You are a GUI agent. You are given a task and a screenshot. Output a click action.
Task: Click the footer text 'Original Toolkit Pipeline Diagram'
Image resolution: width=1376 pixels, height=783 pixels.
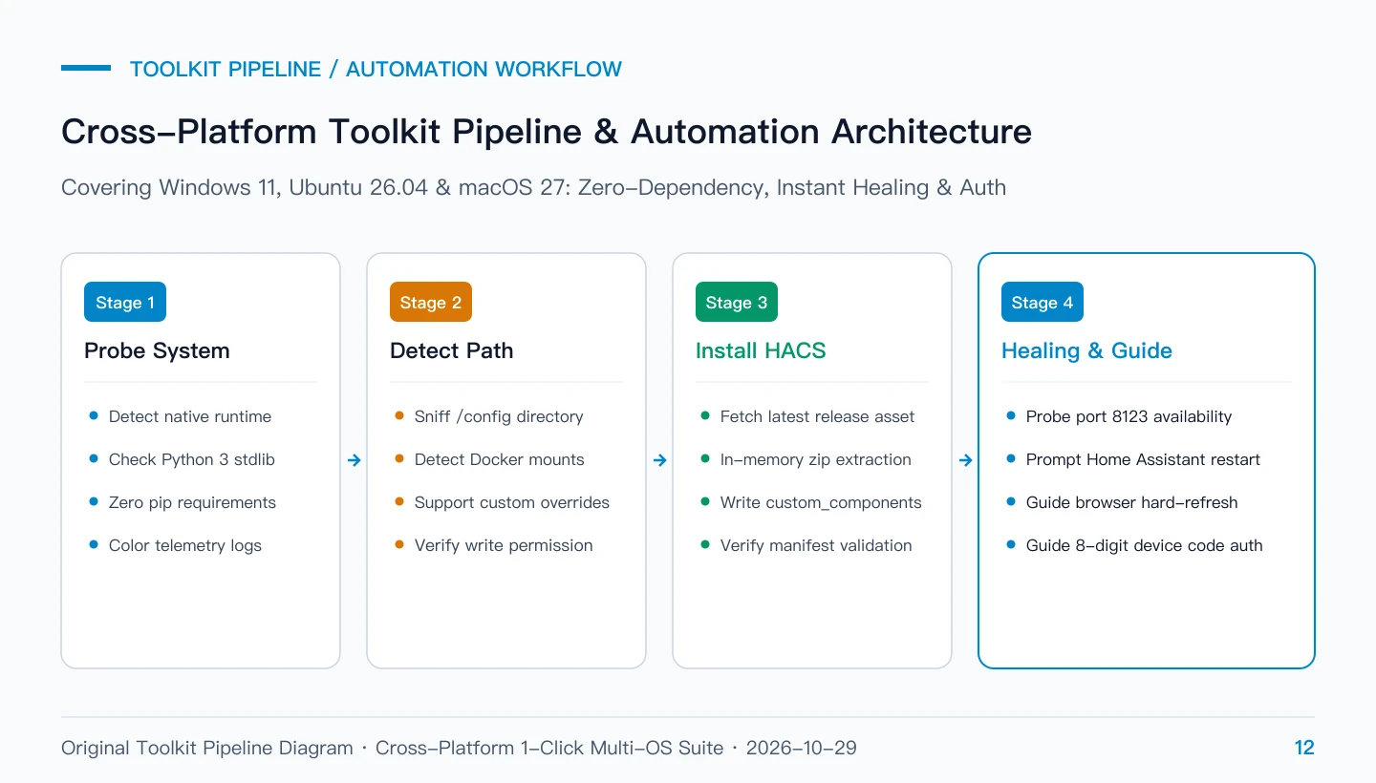(x=207, y=748)
